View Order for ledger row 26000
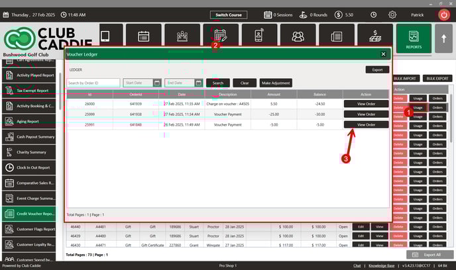Image resolution: width=456 pixels, height=270 pixels. point(366,104)
